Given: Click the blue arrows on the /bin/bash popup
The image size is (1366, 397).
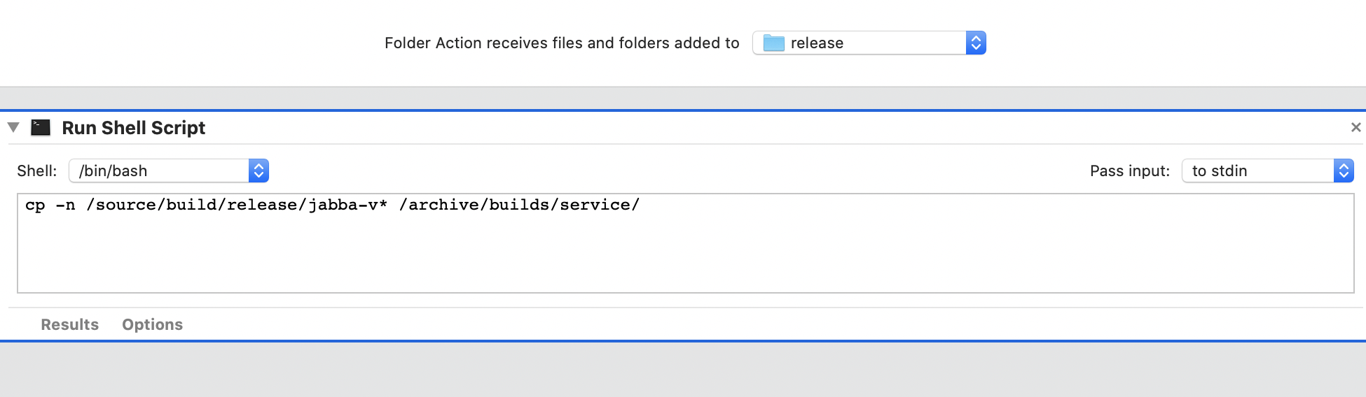Looking at the screenshot, I should [258, 171].
